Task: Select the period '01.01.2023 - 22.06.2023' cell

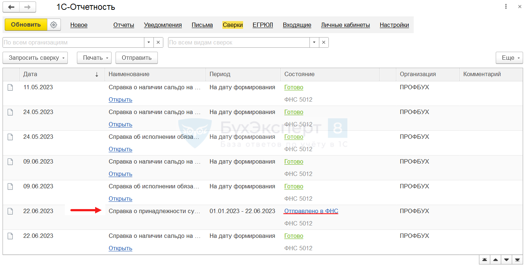Action: [x=242, y=211]
